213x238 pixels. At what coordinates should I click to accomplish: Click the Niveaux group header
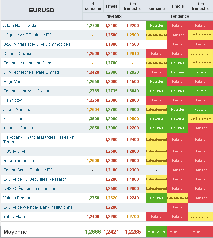[114, 16]
